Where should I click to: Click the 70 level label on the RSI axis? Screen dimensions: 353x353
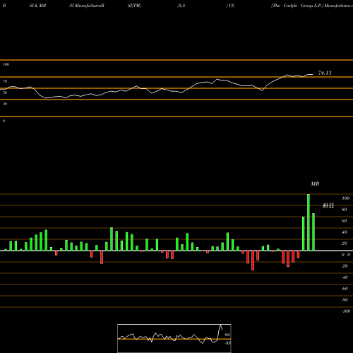(x=5, y=81)
